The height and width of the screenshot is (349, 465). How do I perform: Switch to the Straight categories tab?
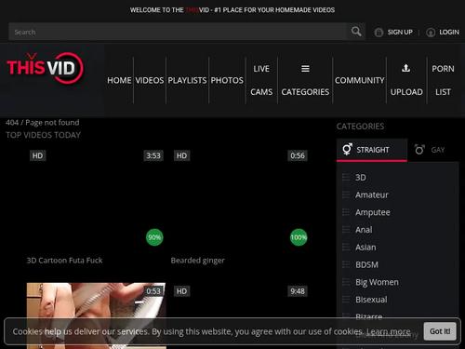click(x=372, y=150)
